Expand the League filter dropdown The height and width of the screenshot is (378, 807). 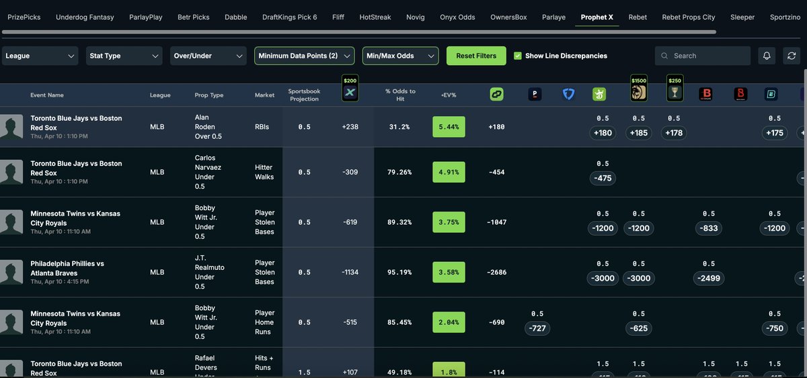click(40, 56)
